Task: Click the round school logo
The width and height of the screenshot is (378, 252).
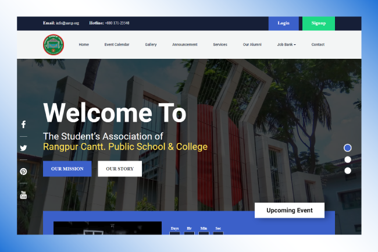Action: (x=54, y=45)
